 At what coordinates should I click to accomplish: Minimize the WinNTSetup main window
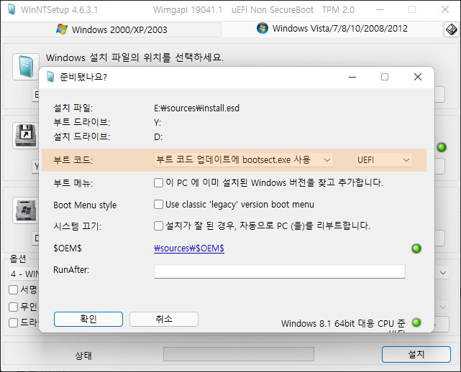point(380,9)
